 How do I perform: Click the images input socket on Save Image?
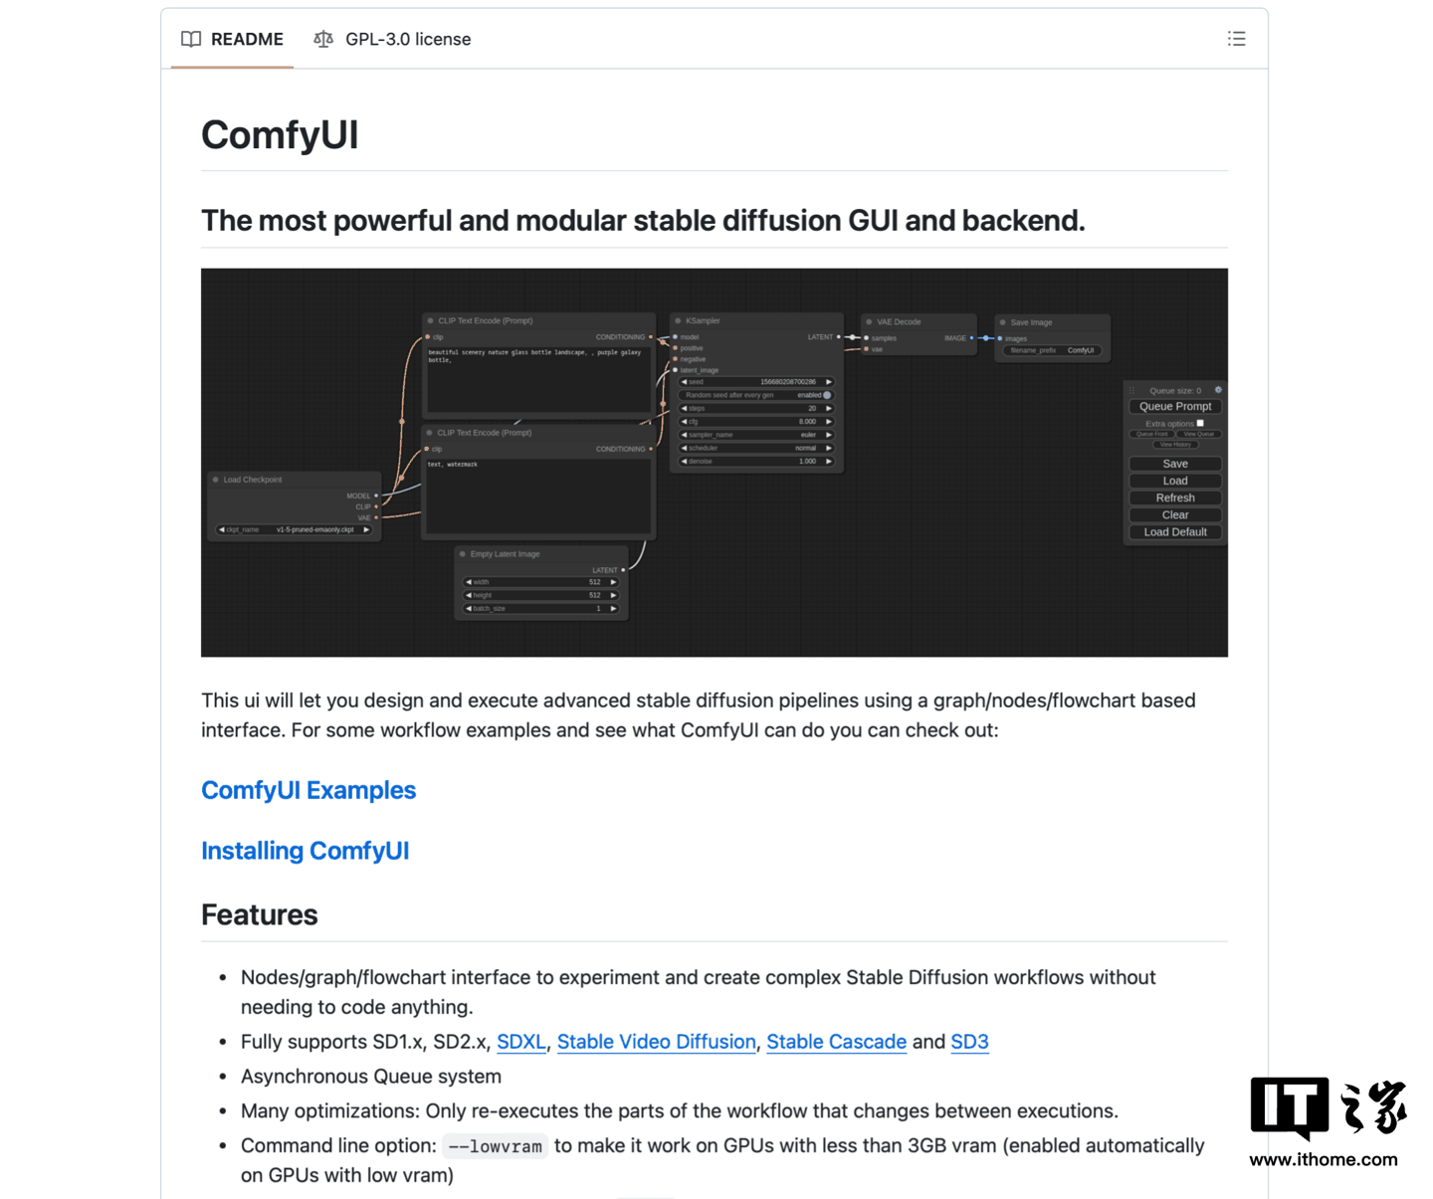click(1000, 338)
